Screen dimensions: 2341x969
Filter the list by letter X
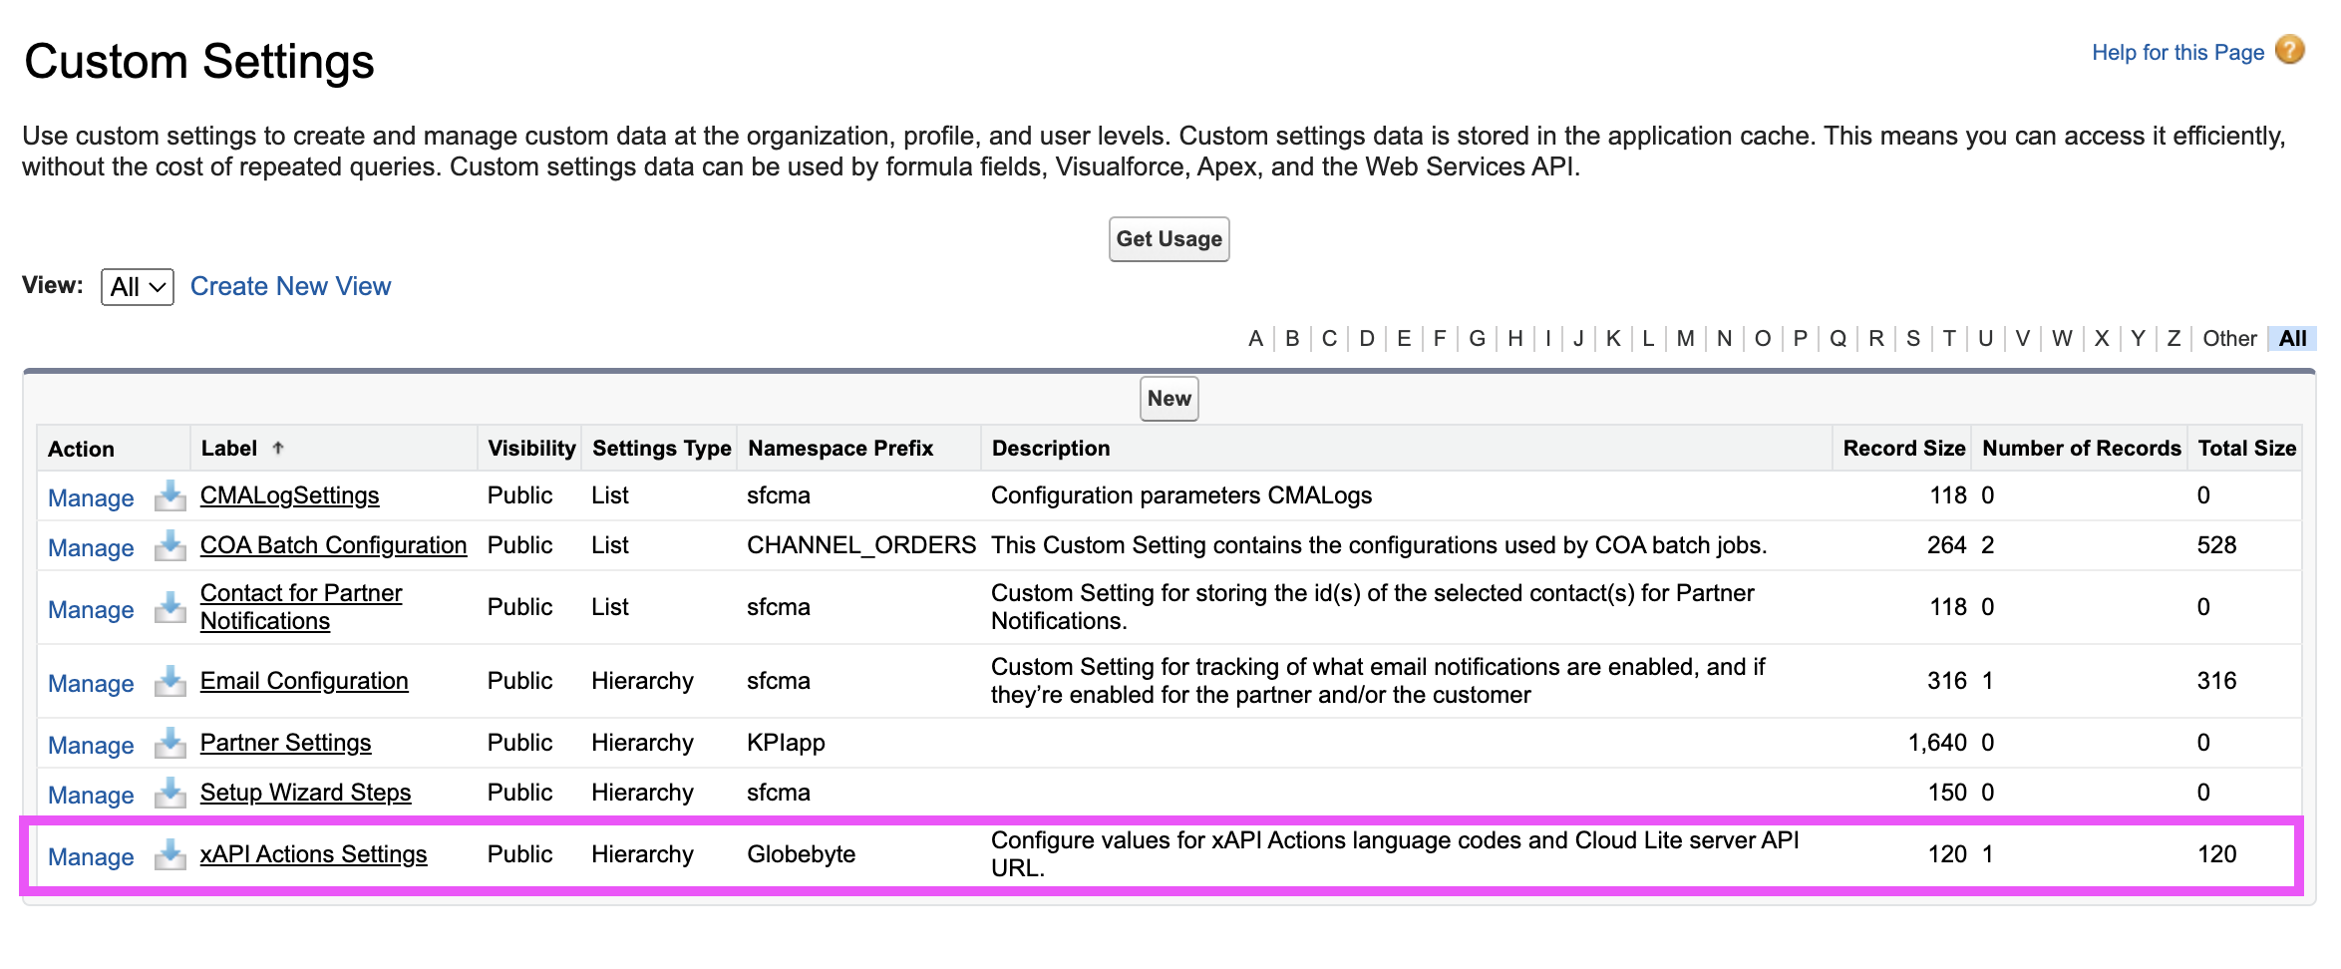pyautogui.click(x=2101, y=339)
